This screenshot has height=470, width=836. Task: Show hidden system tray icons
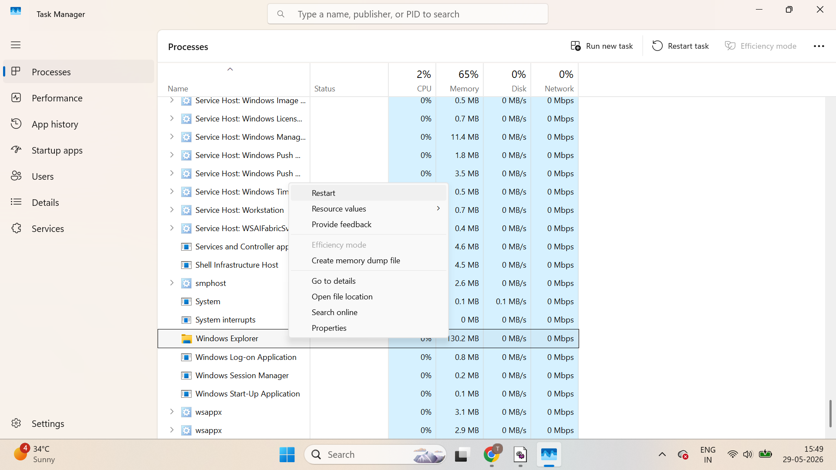coord(662,454)
